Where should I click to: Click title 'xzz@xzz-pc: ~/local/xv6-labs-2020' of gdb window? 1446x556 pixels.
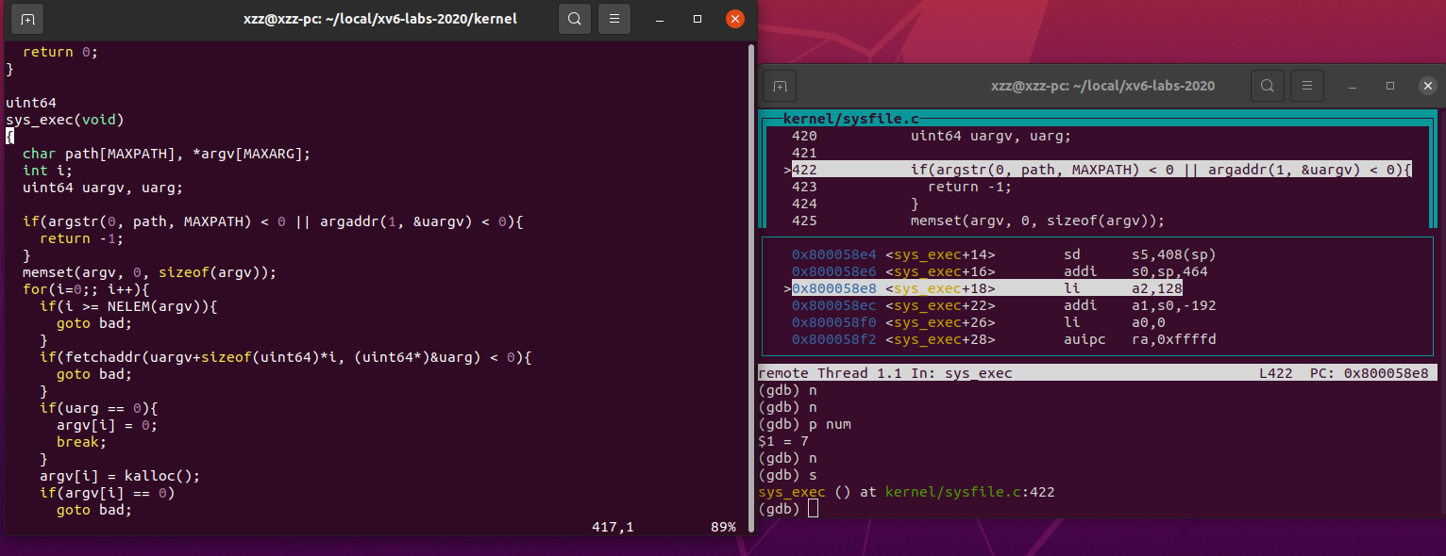click(x=1102, y=86)
